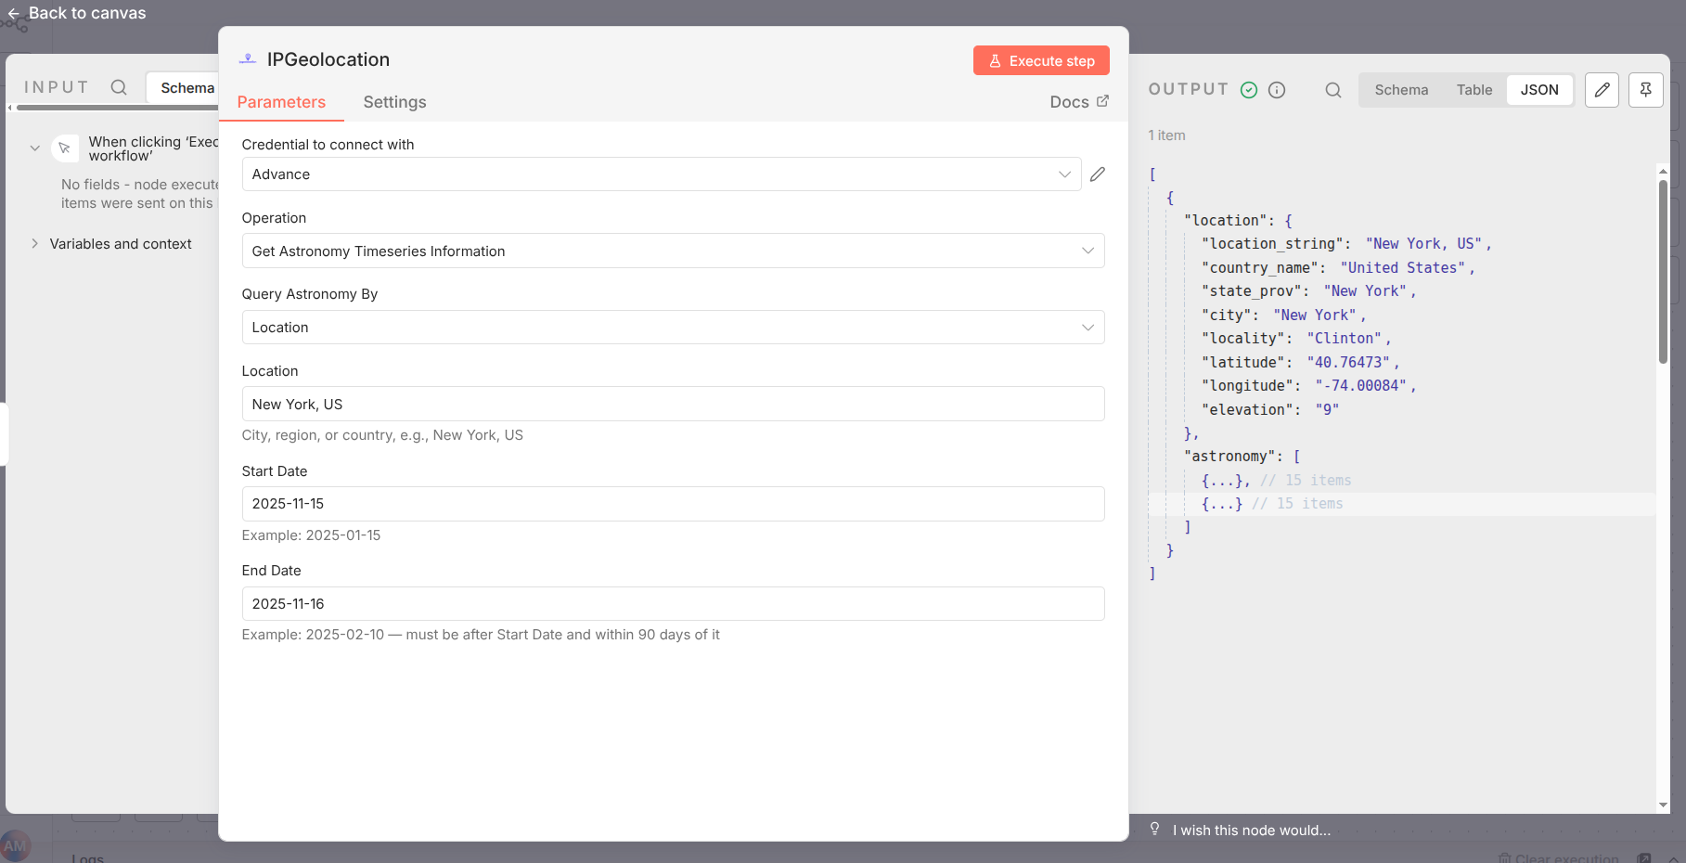Click the Back to canvas arrow
This screenshot has width=1686, height=863.
14,14
